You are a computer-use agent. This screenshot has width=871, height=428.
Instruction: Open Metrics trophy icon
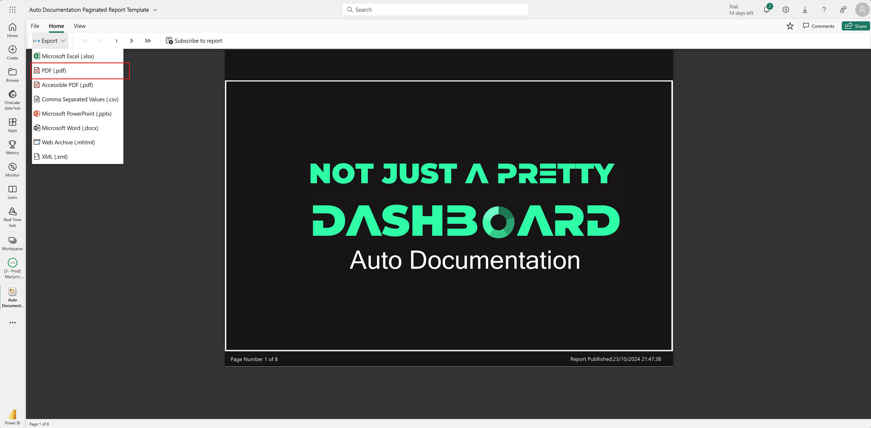(12, 147)
